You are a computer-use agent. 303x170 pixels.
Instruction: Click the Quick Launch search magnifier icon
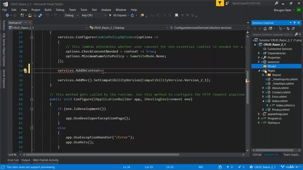coord(276,3)
